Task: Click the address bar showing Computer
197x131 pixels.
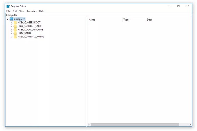Action: (x=98, y=15)
